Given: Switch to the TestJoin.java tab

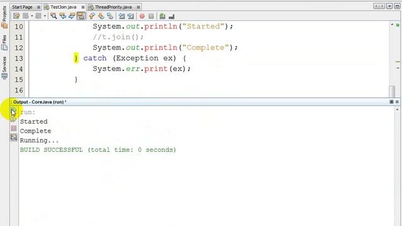Looking at the screenshot, I should point(63,7).
